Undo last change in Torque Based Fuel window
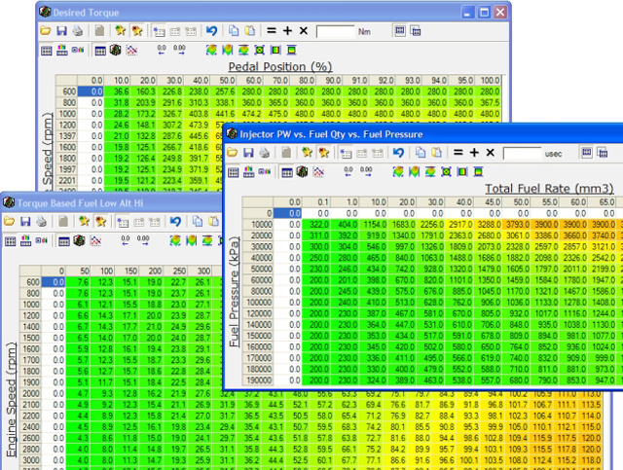The height and width of the screenshot is (470, 623). [x=175, y=221]
